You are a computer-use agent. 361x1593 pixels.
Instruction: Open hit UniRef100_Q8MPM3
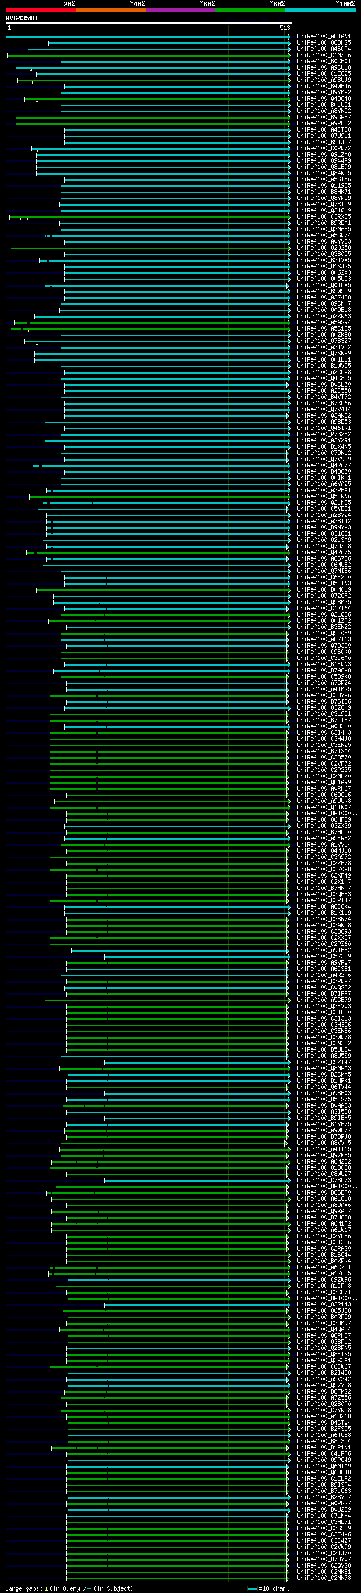[323, 1068]
